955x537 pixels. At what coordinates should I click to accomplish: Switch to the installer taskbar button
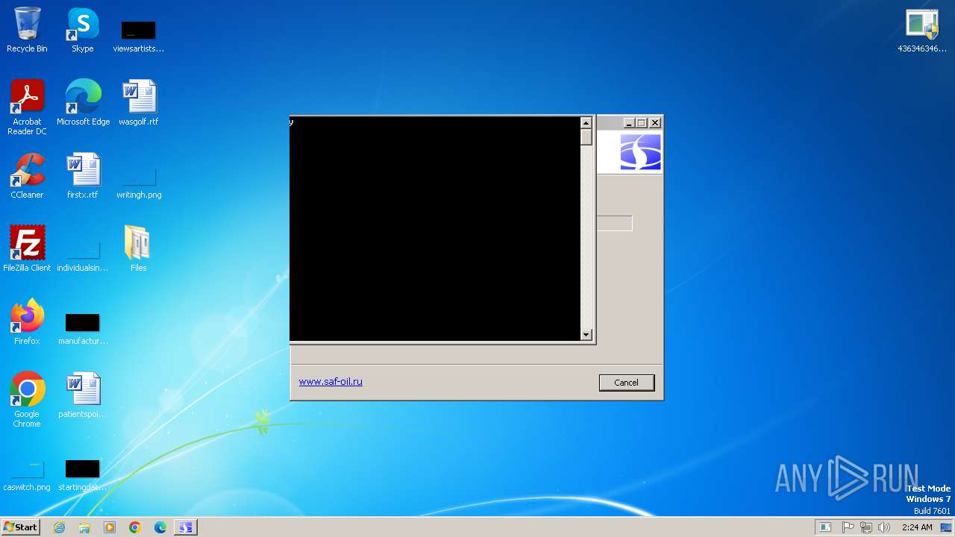(185, 527)
